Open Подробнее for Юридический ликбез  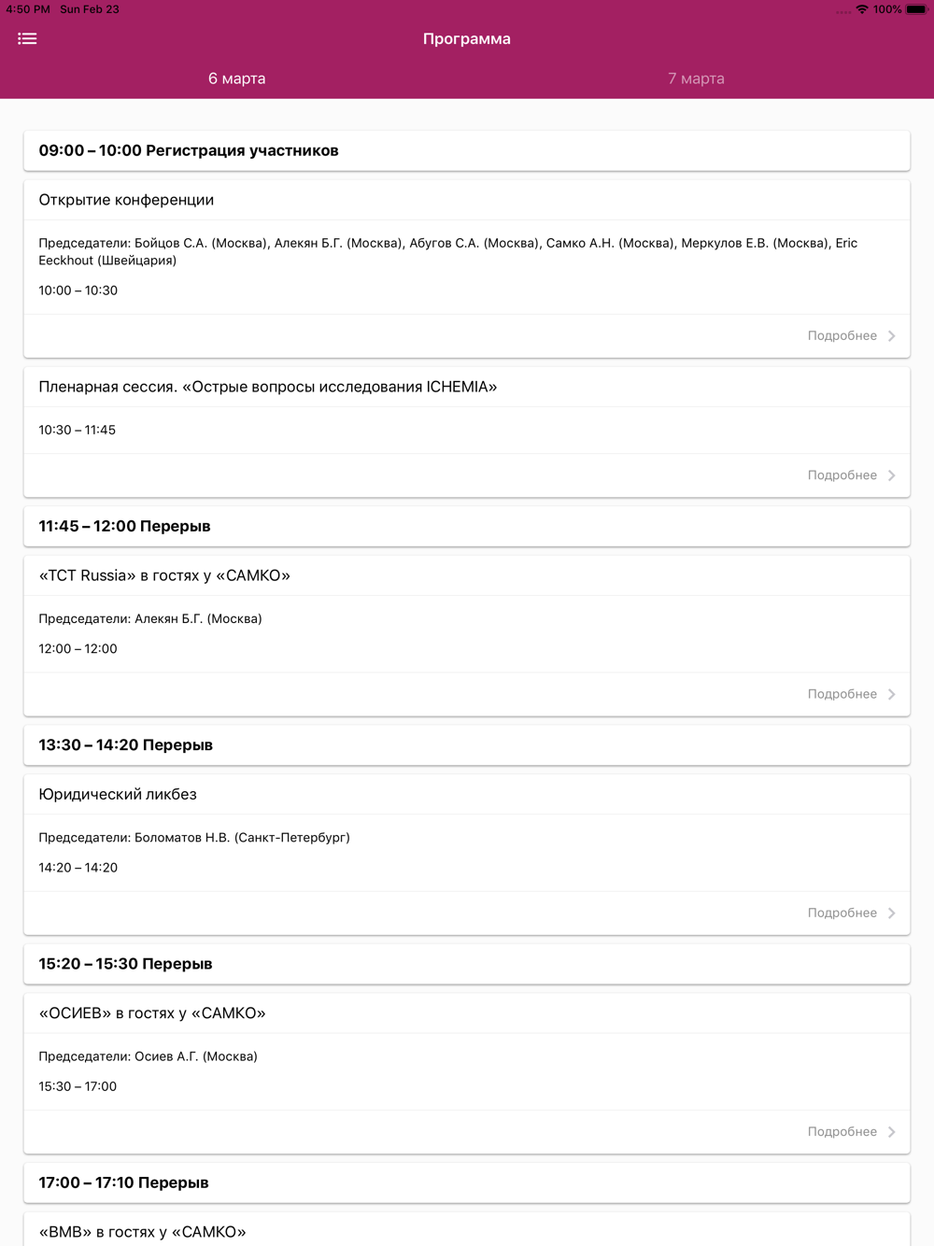click(842, 913)
